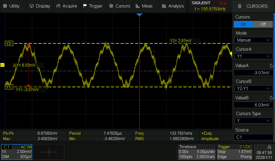Viewport: 275px width, 161px height.
Task: Click the SIGLENT logo
Action: tap(201, 3)
